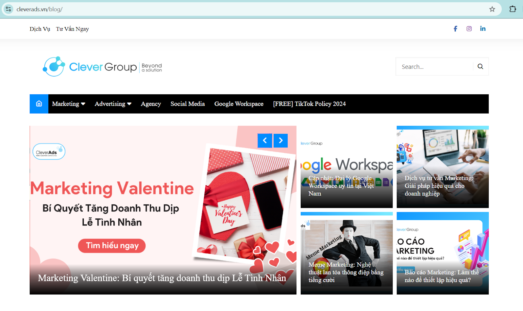
Task: Bookmark page with star icon
Action: click(492, 9)
